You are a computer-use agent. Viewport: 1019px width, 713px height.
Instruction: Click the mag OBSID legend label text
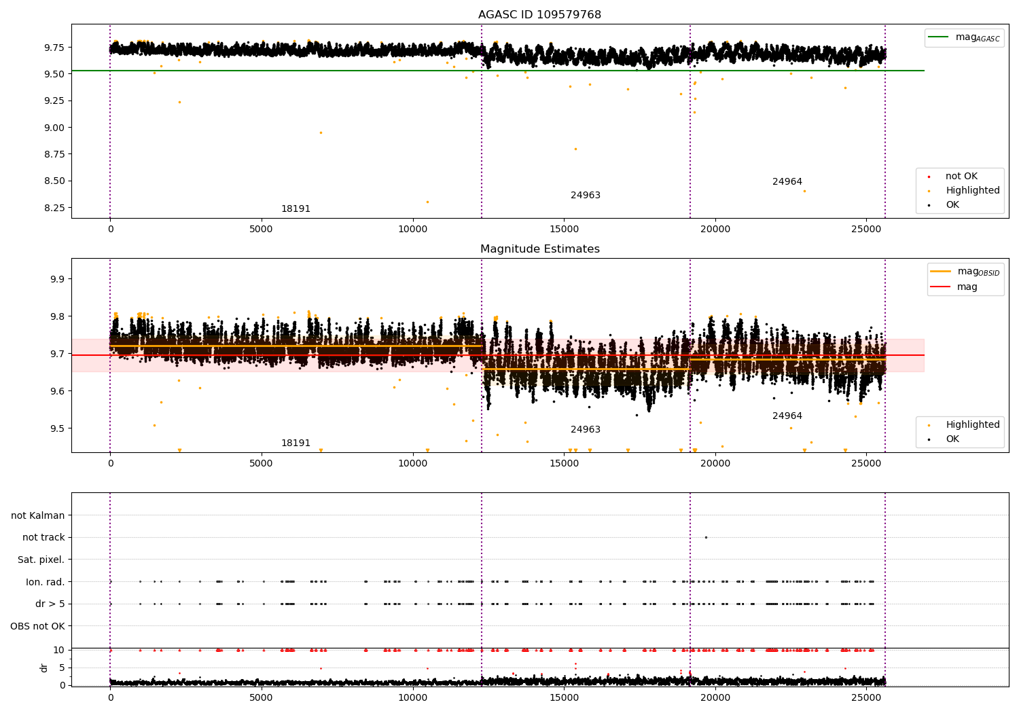(978, 272)
